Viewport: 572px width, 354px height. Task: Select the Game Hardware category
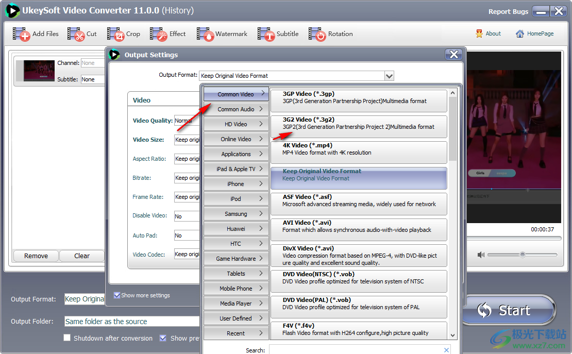click(x=236, y=258)
